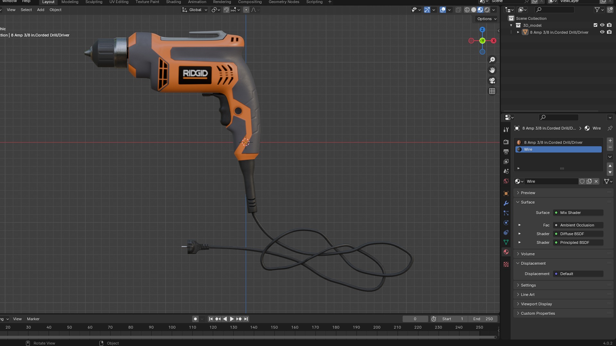Open the View Layer properties tab
This screenshot has width=616, height=346.
(506, 161)
